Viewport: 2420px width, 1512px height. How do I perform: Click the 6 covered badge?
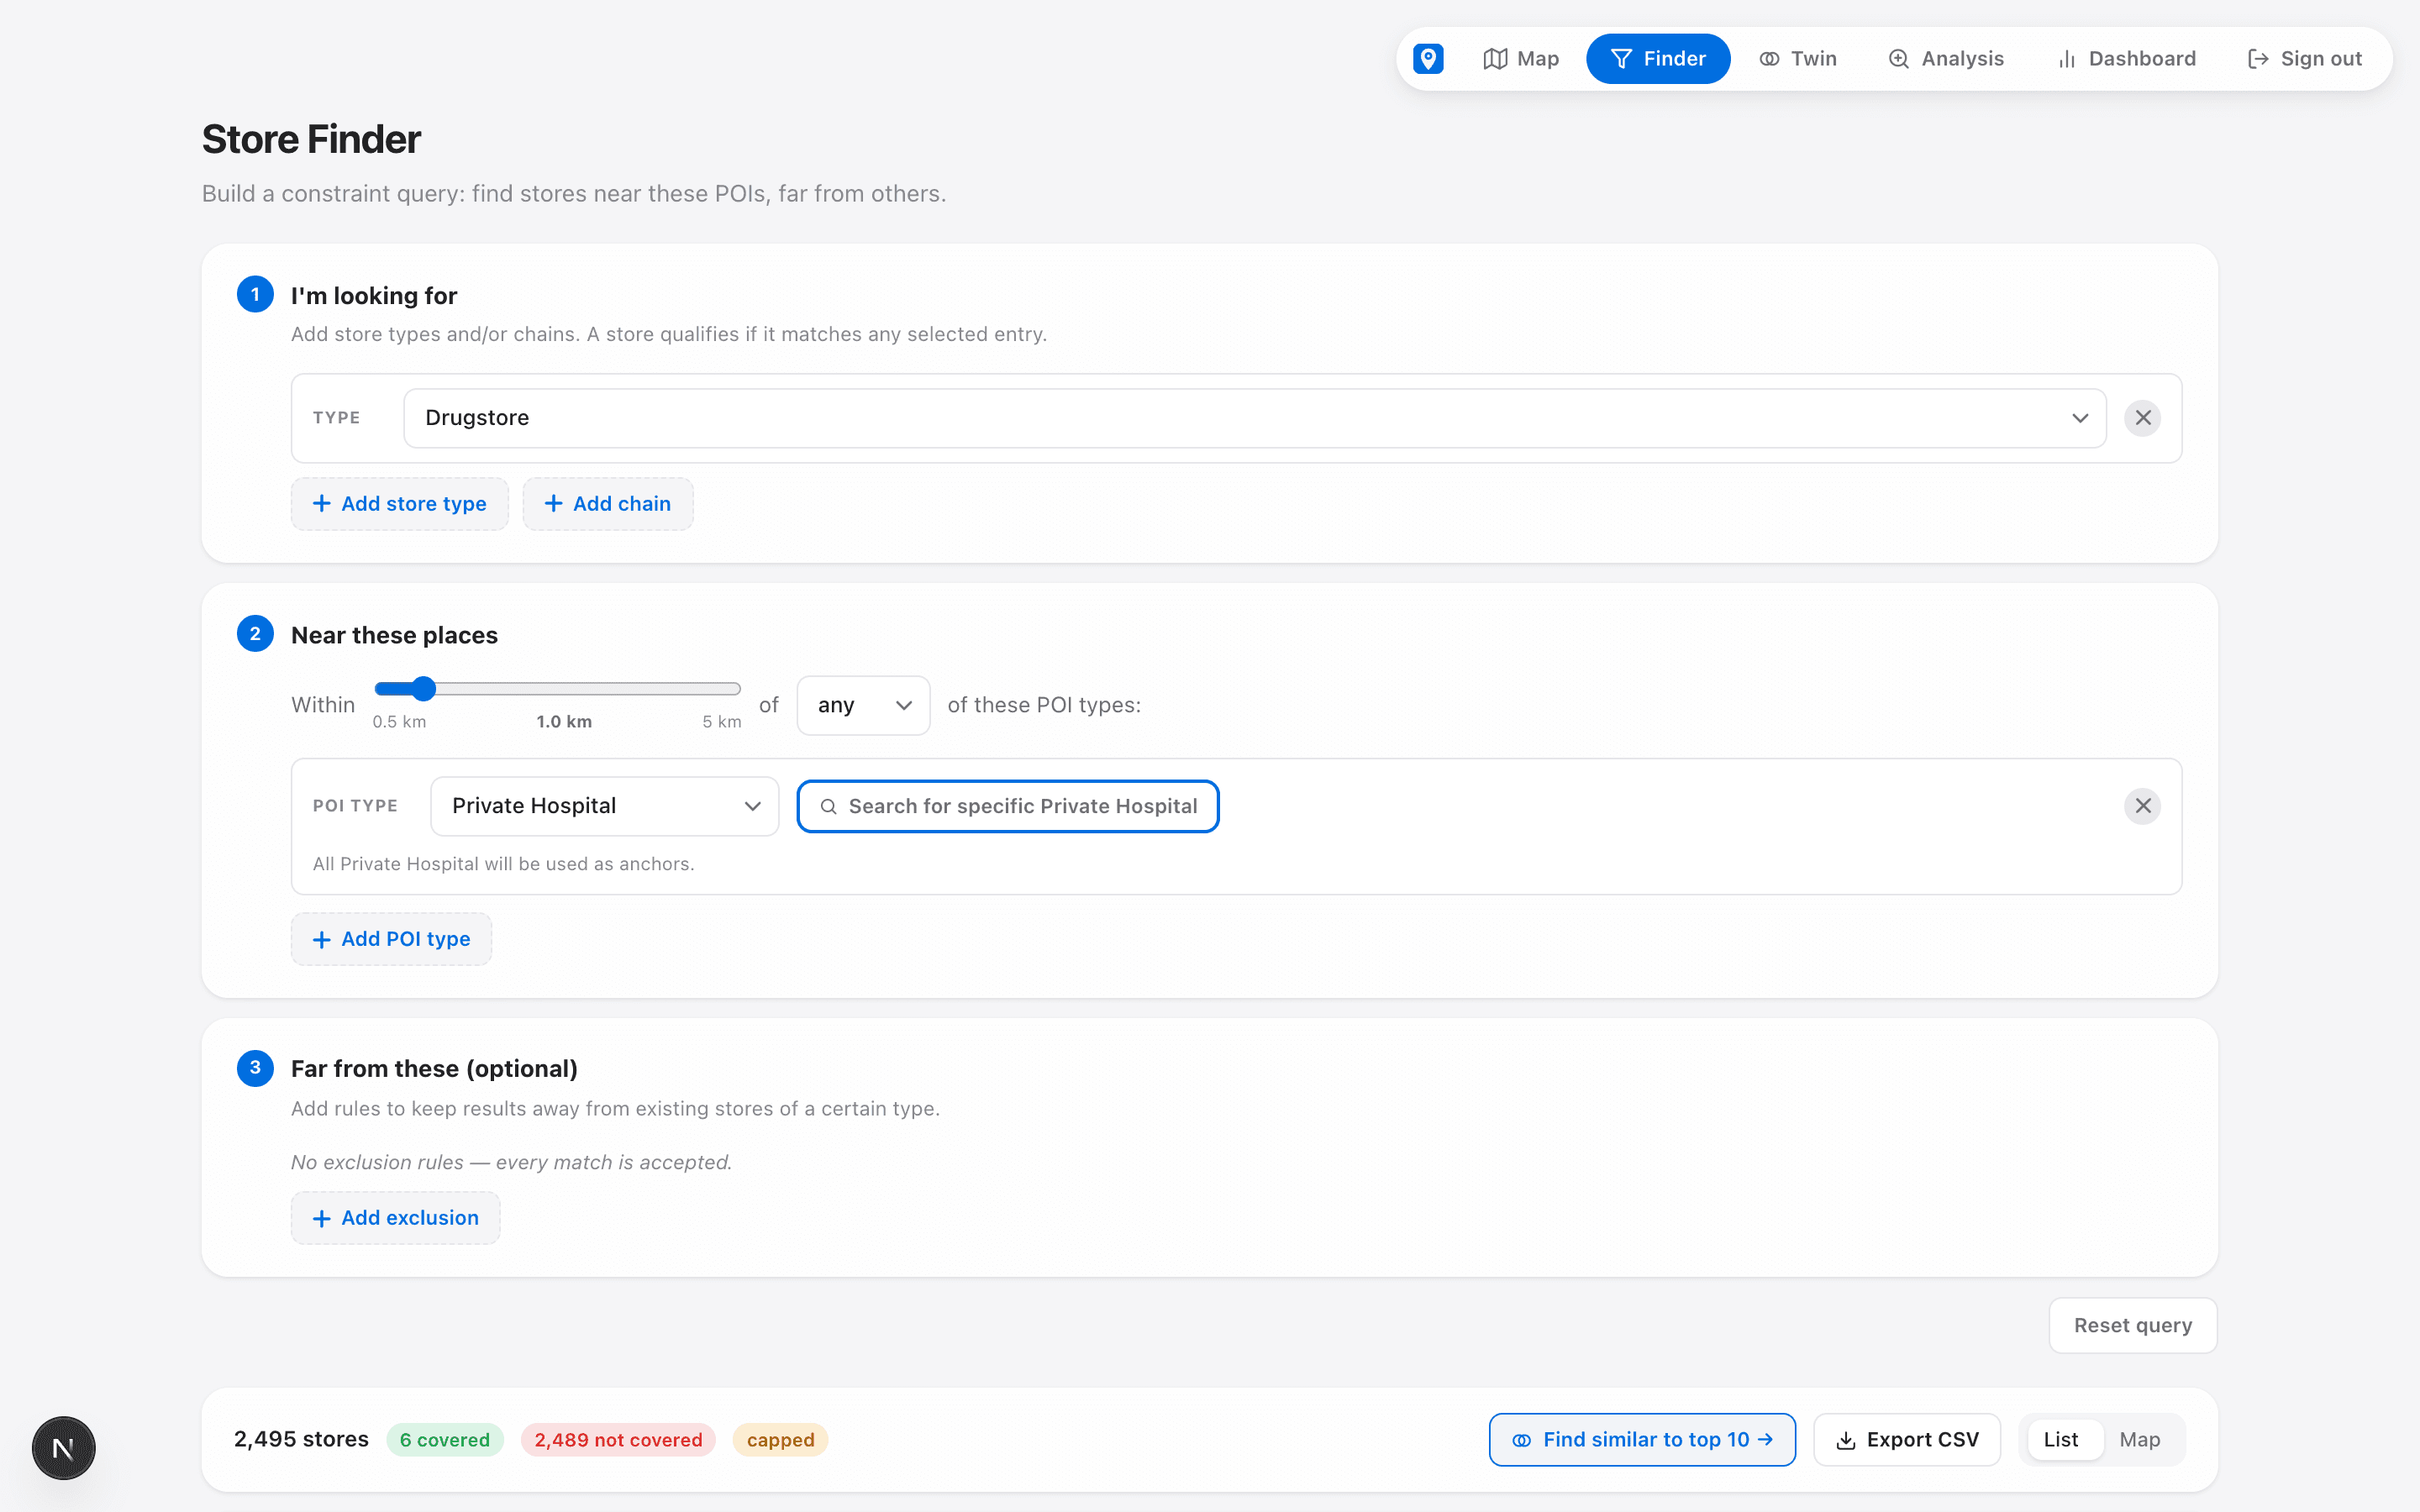445,1440
